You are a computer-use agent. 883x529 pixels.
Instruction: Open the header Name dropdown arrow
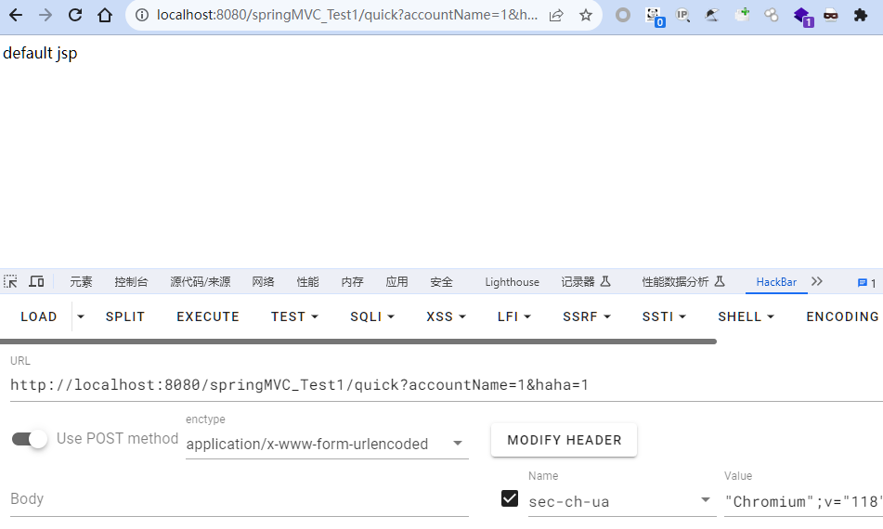[706, 501]
